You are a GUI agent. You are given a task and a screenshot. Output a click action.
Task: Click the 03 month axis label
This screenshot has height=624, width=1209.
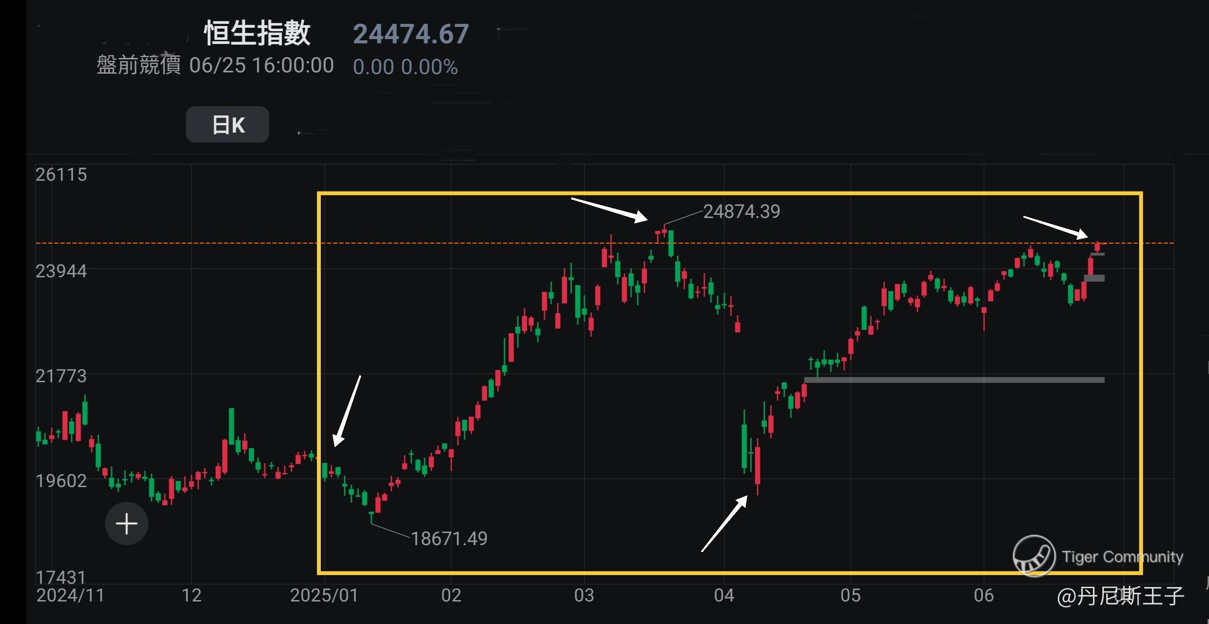click(584, 595)
